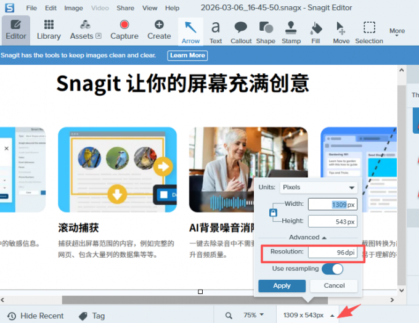This screenshot has height=323, width=419.
Task: Click the horizontal scrollbar right arrow
Action: coord(392,300)
